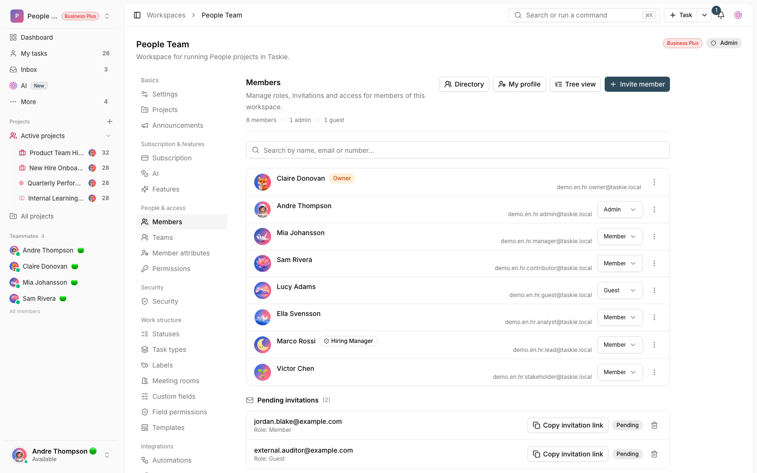Viewport: 757px width, 473px height.
Task: Delete the jordan.blake@example.com invitation
Action: click(x=654, y=425)
